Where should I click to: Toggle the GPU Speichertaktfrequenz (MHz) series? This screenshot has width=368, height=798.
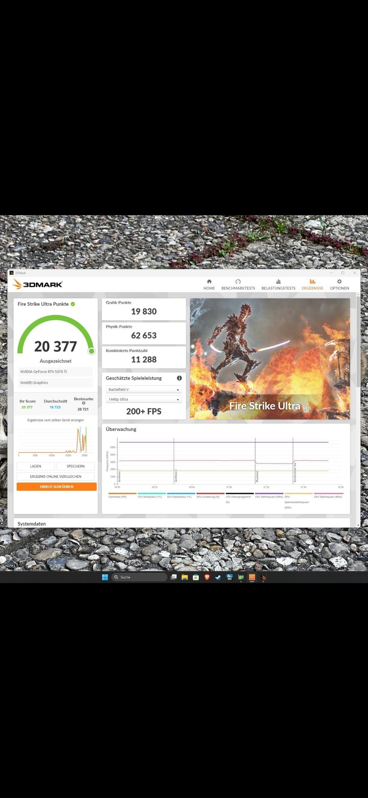point(298,501)
